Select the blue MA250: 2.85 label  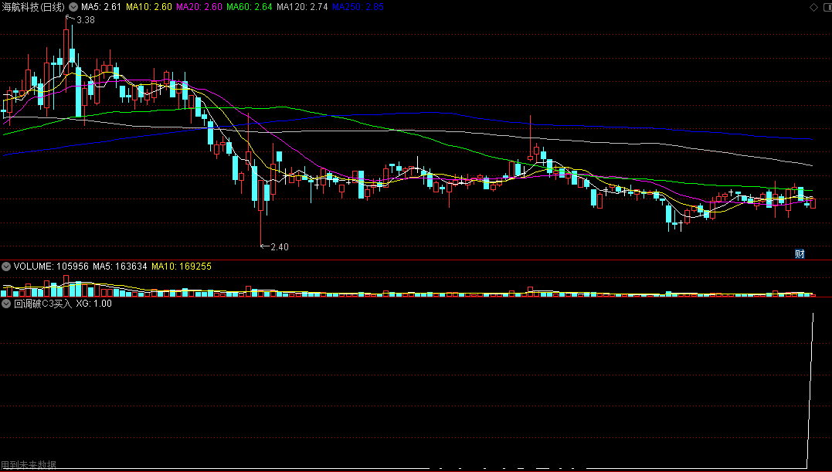358,7
